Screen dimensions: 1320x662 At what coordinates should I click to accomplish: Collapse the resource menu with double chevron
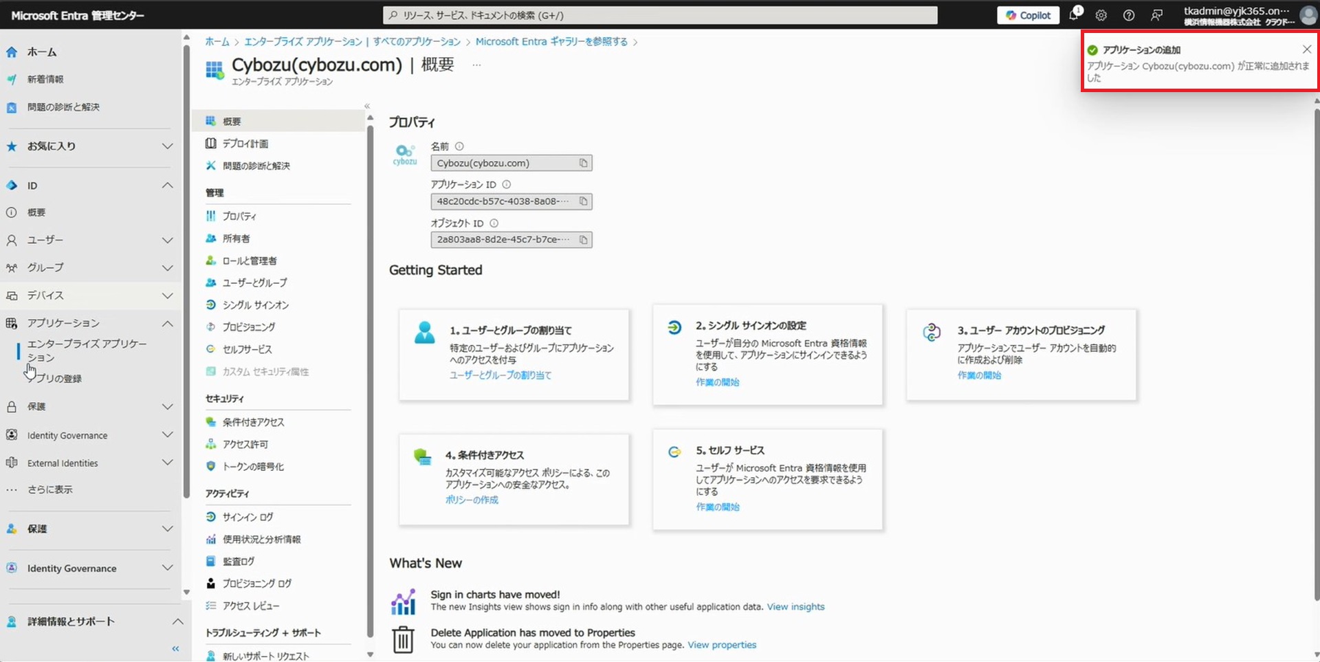(x=367, y=106)
